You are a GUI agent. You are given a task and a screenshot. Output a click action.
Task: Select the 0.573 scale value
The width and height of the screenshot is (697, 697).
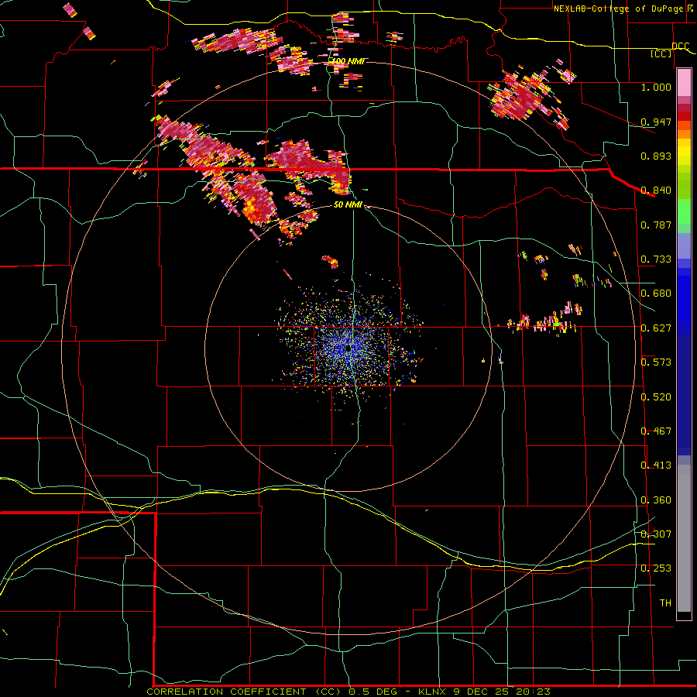(x=656, y=362)
